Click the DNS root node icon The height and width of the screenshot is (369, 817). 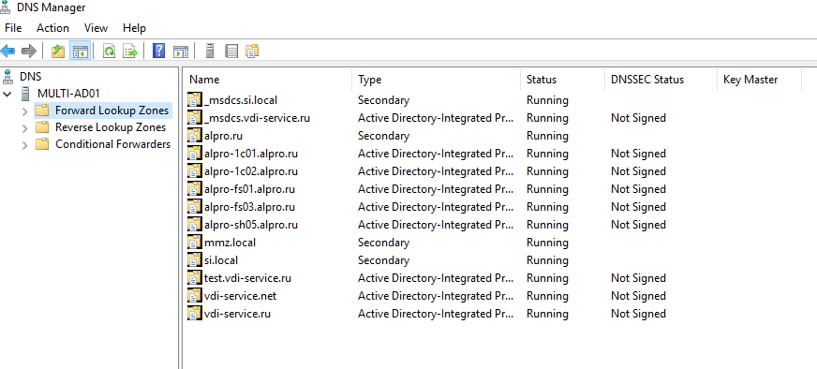point(7,77)
